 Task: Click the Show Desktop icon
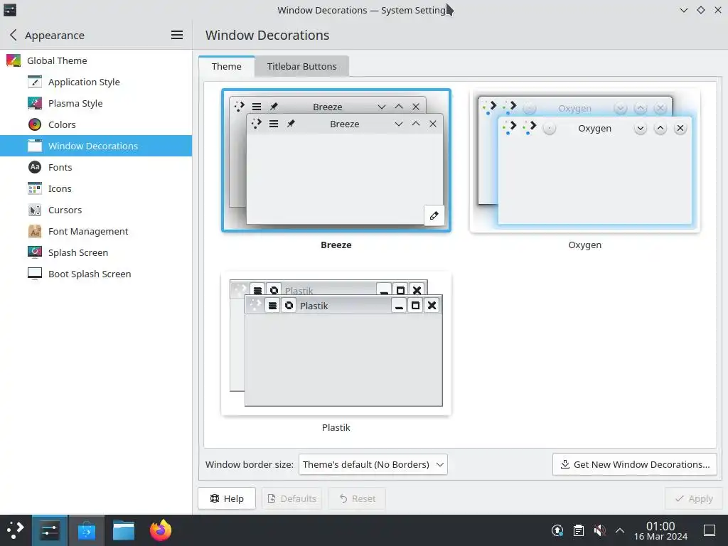[710, 530]
